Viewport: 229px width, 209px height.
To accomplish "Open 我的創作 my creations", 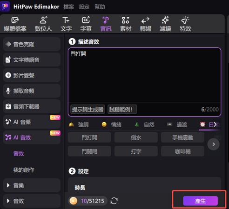I will coord(24,170).
